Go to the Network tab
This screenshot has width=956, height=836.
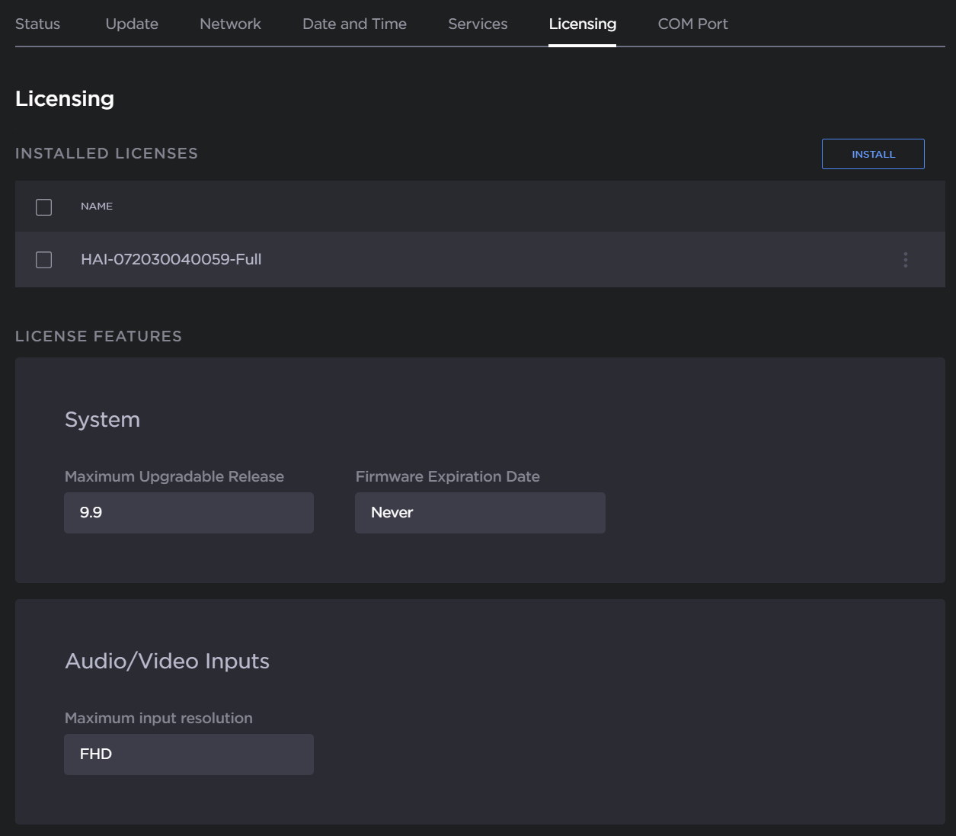230,24
